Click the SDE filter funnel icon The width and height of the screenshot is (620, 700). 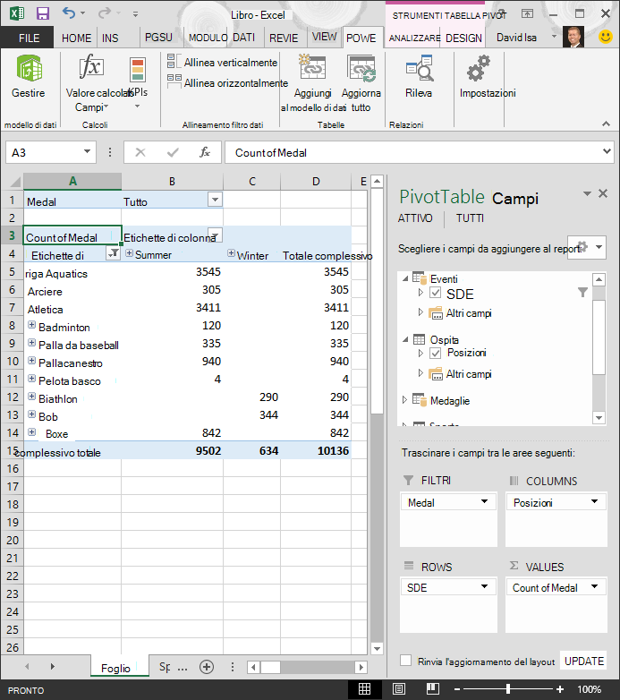(x=582, y=293)
